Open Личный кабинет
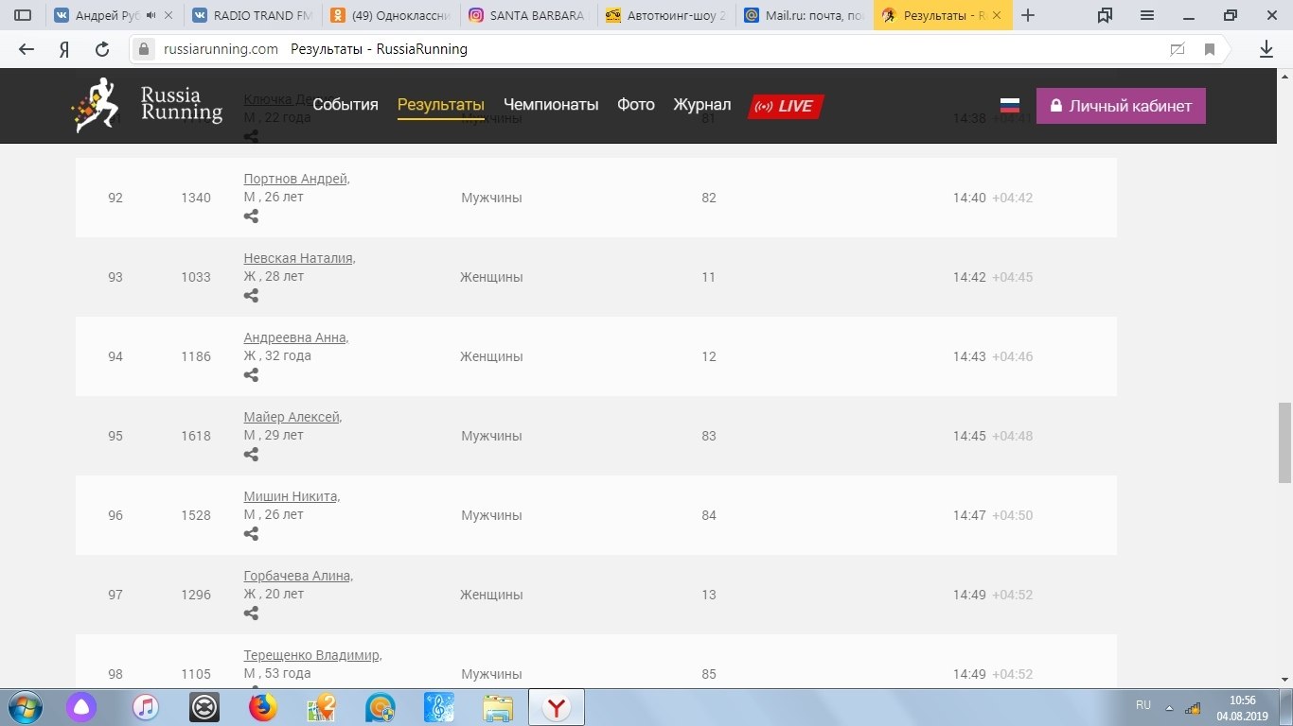 1121,106
